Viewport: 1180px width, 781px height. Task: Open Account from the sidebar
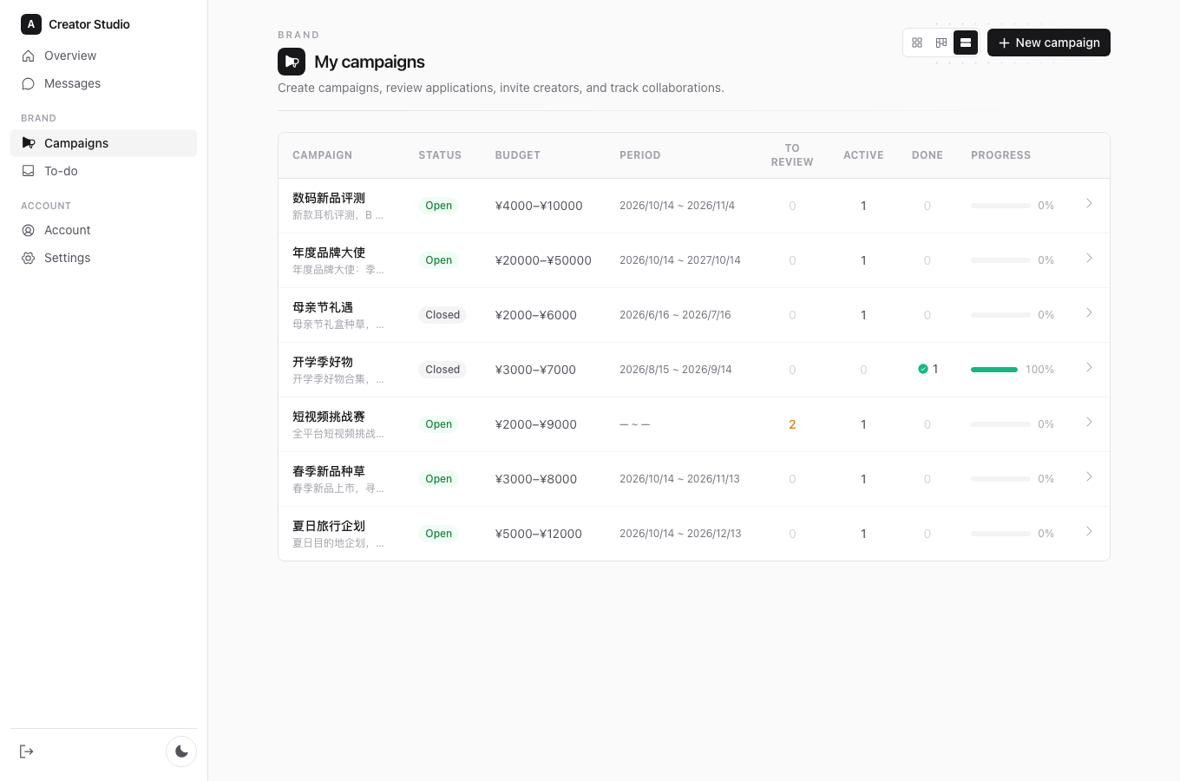[103, 230]
